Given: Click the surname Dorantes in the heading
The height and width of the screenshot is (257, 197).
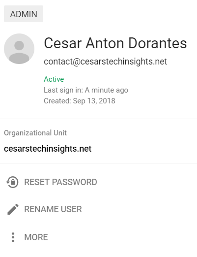Looking at the screenshot, I should click(158, 43).
